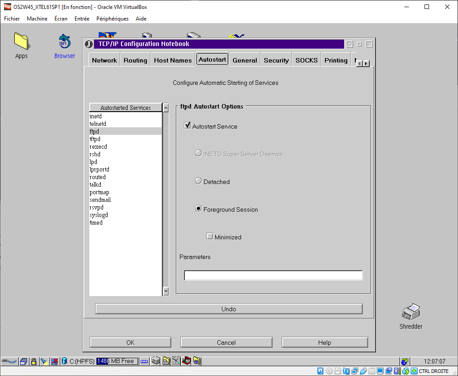The width and height of the screenshot is (458, 376).
Task: Click the flashlight find icon in WarpCenter
Action: 44,361
